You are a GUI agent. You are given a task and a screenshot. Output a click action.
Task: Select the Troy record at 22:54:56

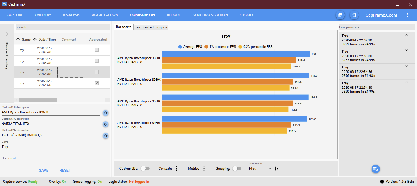pos(62,83)
